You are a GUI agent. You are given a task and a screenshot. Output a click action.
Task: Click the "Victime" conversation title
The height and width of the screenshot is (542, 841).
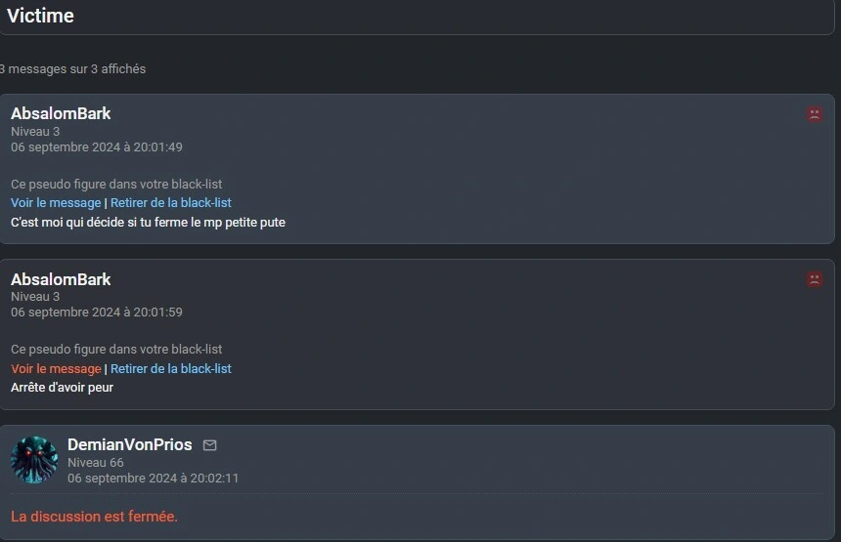(x=40, y=16)
